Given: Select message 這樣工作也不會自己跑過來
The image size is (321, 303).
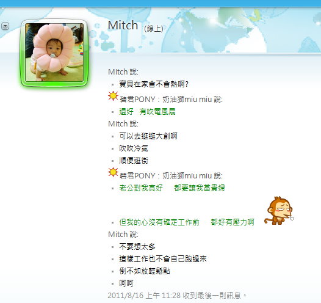Looking at the screenshot, I should pos(163,259).
